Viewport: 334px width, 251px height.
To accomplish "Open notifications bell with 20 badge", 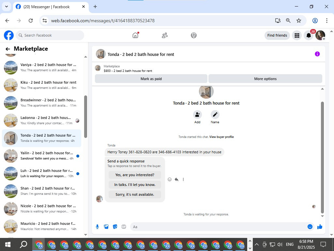I will (x=309, y=35).
